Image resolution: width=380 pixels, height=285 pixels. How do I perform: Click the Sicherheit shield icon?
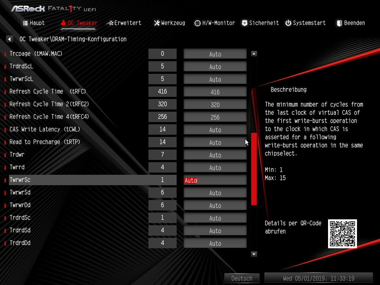tap(245, 23)
